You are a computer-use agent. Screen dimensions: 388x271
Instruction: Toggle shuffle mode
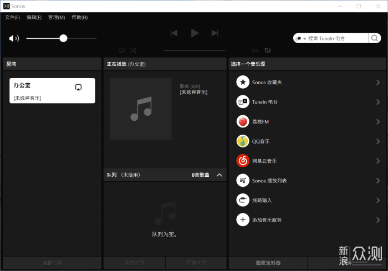pos(133,50)
